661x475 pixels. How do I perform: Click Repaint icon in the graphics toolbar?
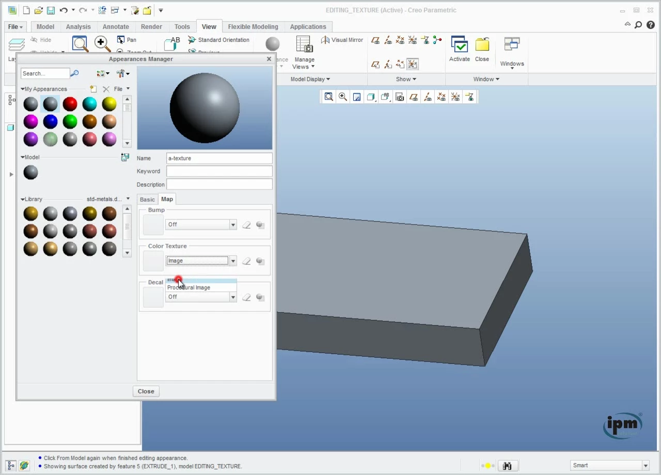[x=356, y=97]
